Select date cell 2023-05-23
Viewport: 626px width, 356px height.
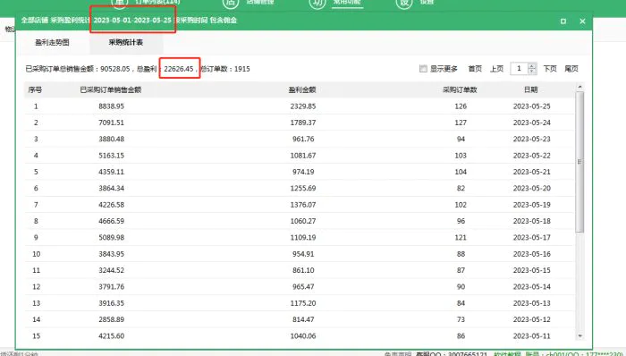click(532, 139)
